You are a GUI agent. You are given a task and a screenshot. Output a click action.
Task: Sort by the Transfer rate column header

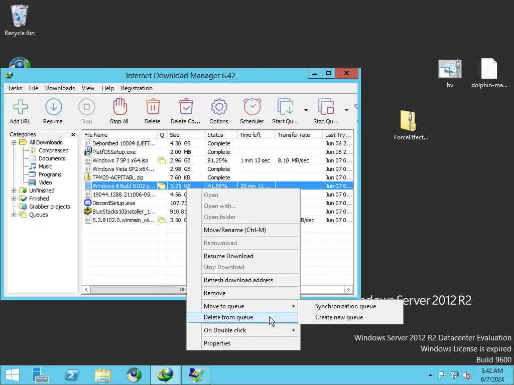coord(299,135)
